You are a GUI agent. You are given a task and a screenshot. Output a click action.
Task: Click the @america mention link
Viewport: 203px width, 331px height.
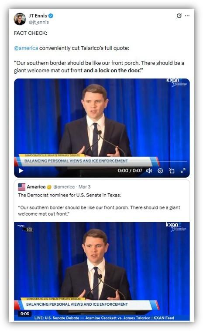[x=26, y=48]
